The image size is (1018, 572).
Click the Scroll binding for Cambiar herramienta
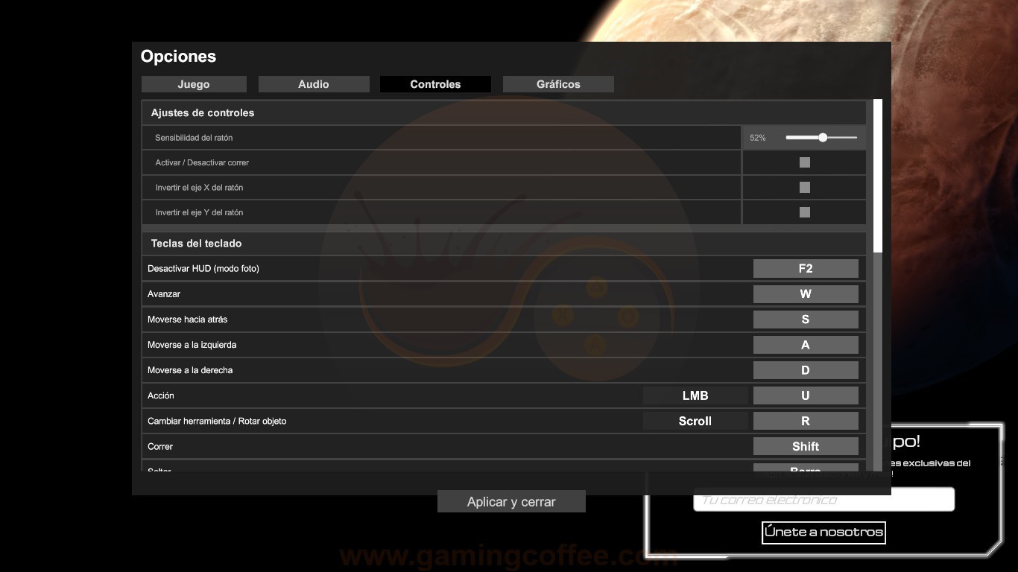point(695,421)
